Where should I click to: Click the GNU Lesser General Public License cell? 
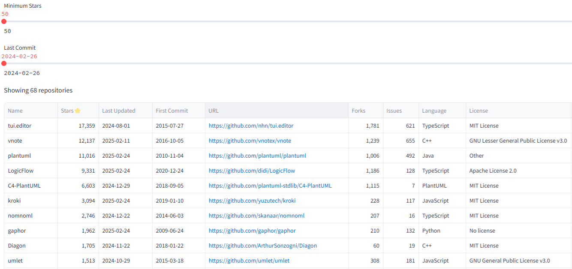(519, 141)
